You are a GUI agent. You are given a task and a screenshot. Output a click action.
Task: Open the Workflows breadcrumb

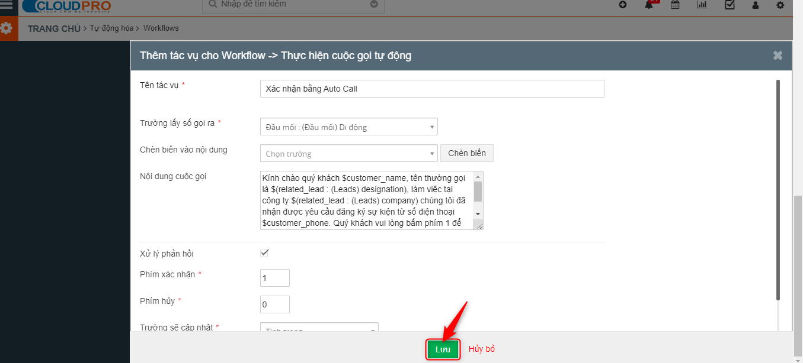click(161, 28)
